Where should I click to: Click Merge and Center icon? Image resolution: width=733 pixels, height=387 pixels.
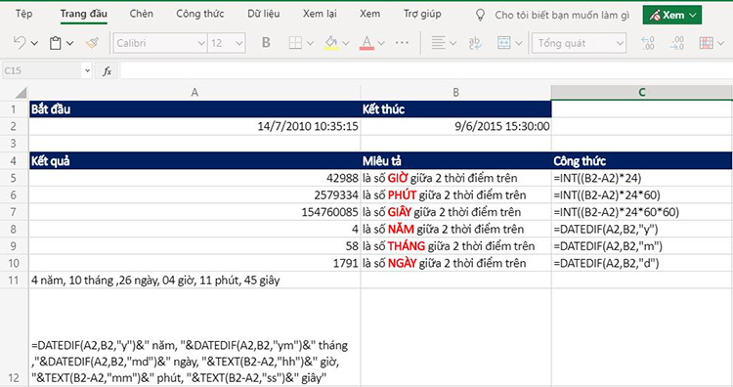click(504, 43)
